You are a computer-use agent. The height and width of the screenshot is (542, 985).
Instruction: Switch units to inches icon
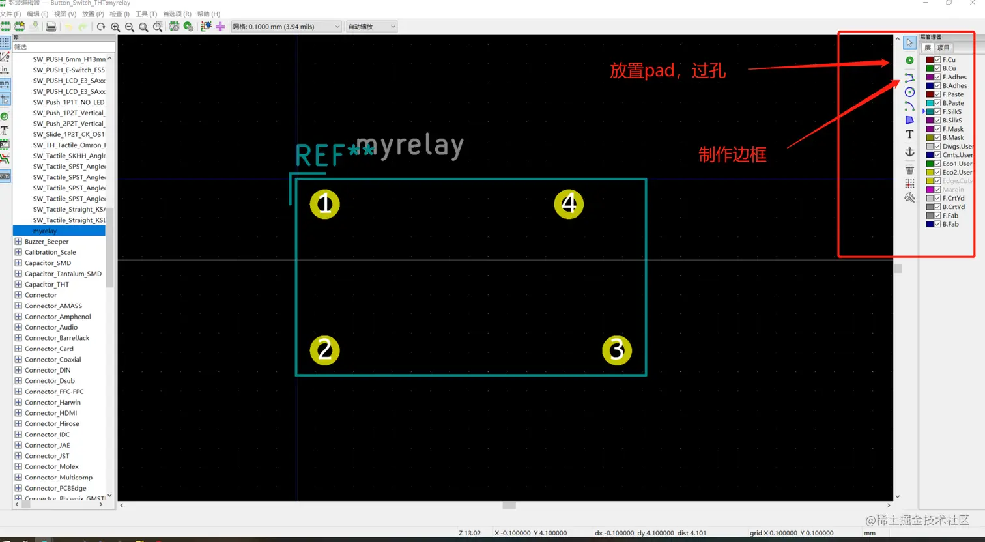(5, 70)
